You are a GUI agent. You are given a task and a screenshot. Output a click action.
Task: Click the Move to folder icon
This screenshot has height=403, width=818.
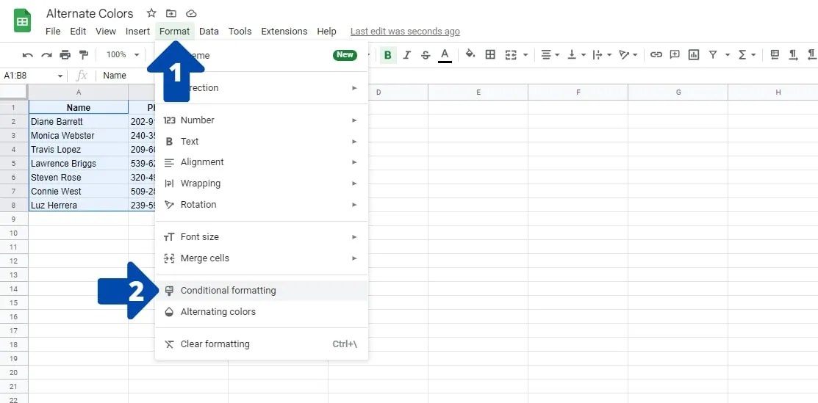(171, 13)
